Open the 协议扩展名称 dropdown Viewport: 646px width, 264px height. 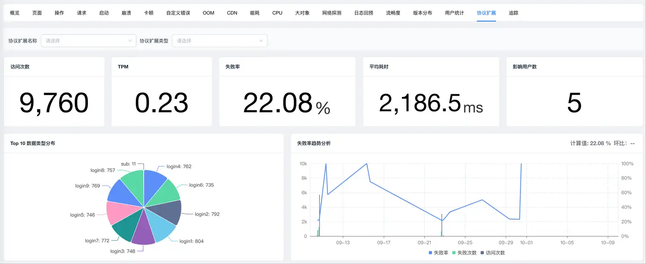(88, 41)
